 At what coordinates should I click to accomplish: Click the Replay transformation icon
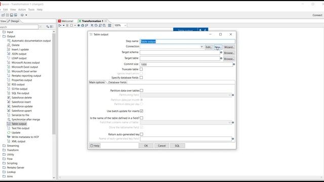87,25
